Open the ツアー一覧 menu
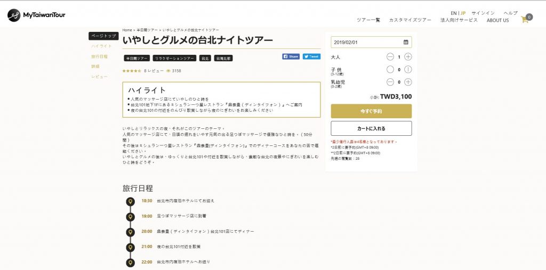The image size is (546, 270). (368, 20)
